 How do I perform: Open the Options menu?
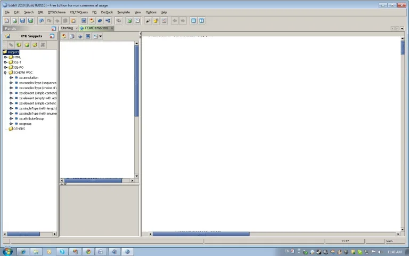151,12
